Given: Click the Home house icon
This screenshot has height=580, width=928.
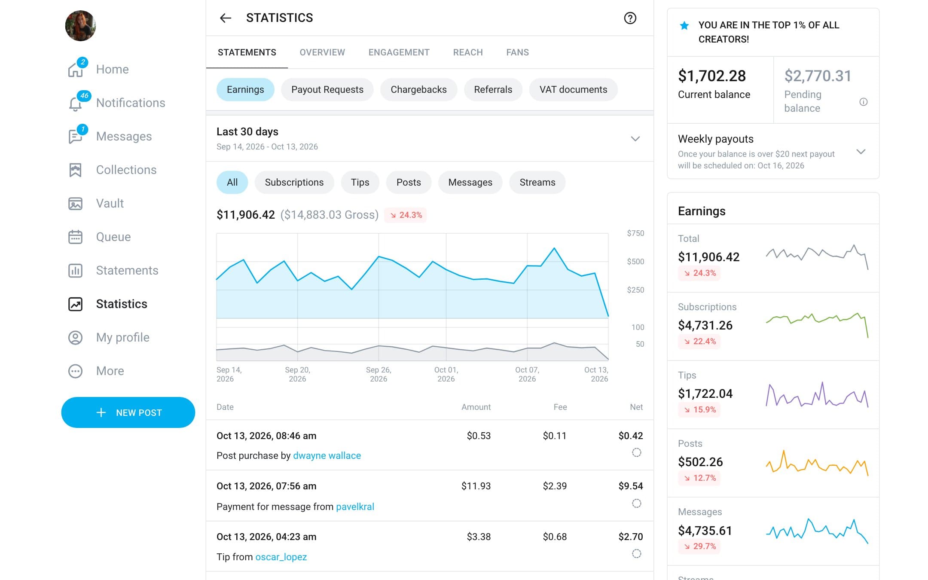Looking at the screenshot, I should point(76,70).
